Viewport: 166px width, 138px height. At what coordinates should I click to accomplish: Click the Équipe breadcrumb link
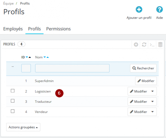coord(9,4)
